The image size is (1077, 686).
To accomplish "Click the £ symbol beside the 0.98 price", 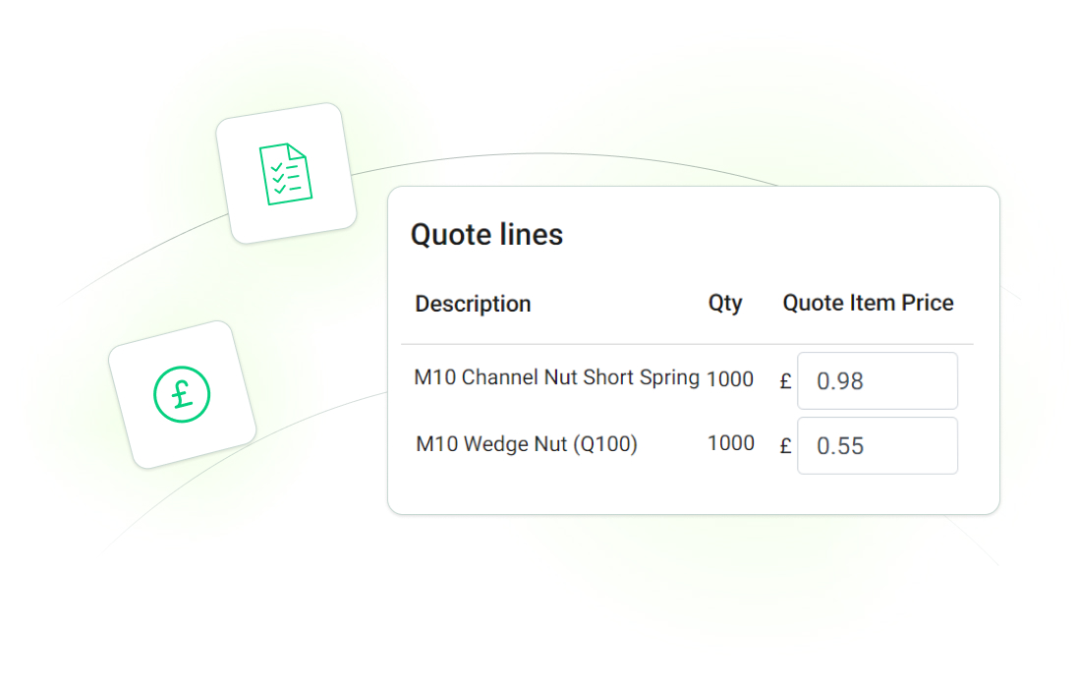I will coord(783,381).
